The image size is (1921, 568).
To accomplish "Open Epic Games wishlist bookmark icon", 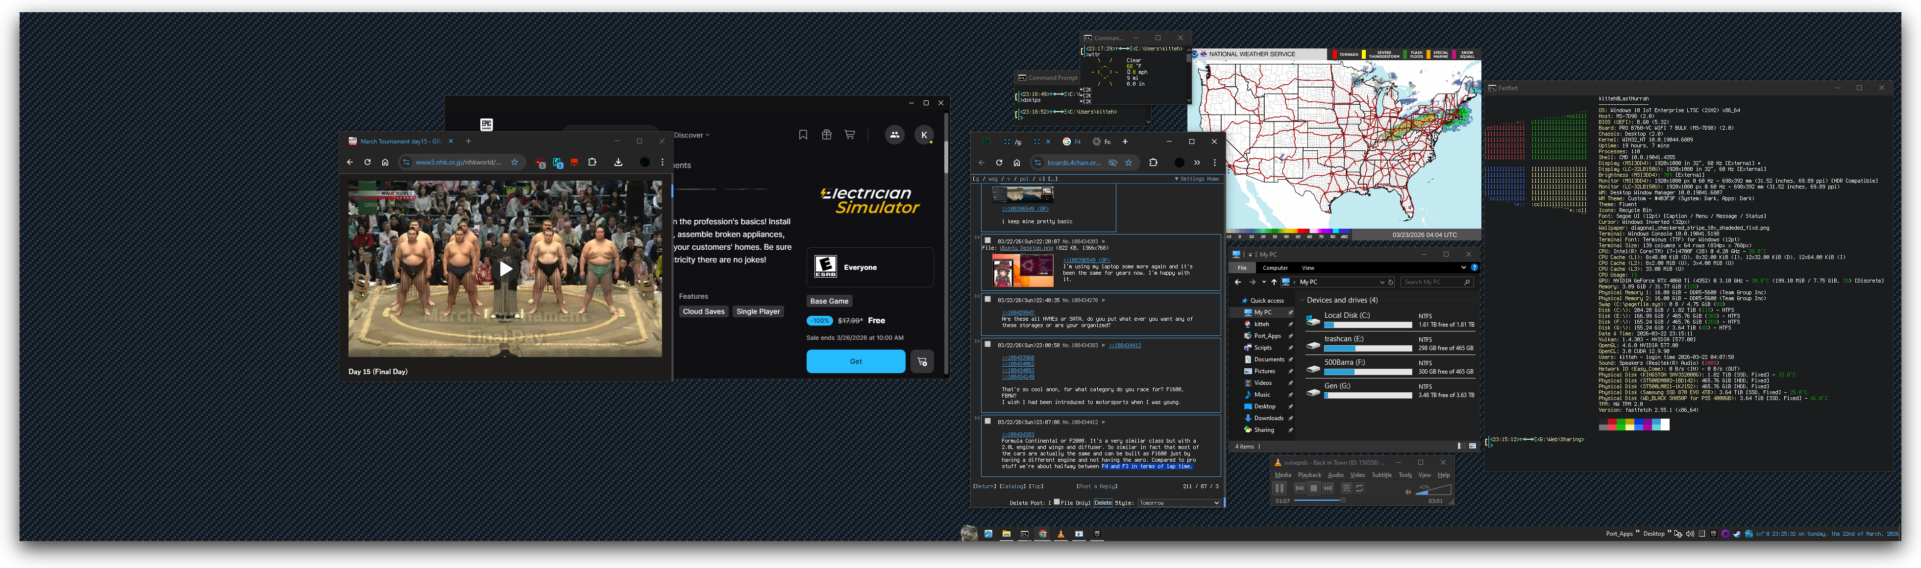I will click(803, 135).
